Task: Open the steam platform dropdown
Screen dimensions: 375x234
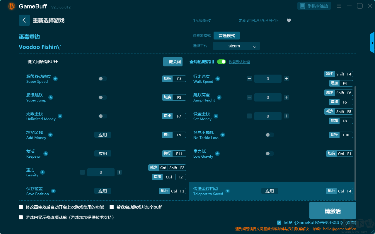Action: tap(236, 46)
